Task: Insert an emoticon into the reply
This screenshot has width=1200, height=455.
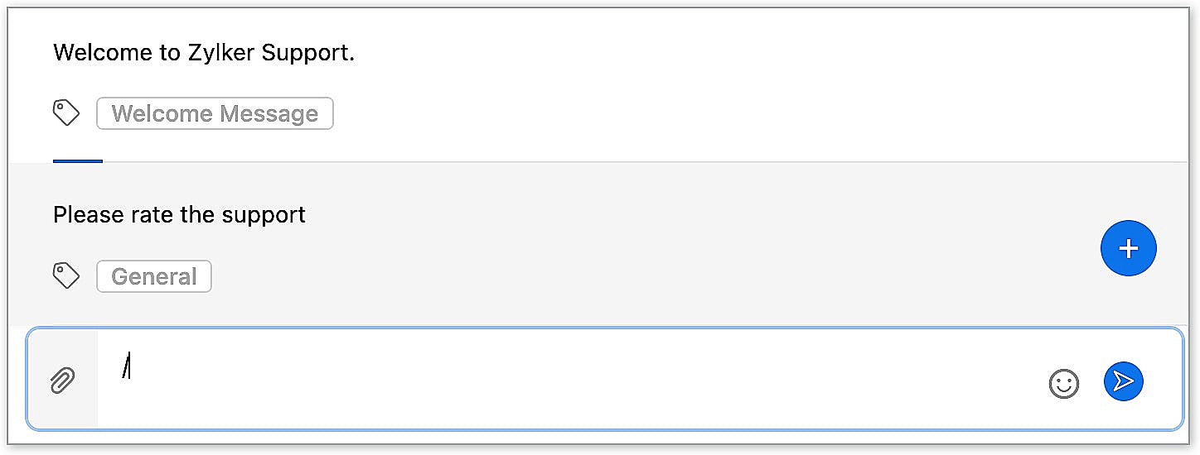Action: 1063,383
